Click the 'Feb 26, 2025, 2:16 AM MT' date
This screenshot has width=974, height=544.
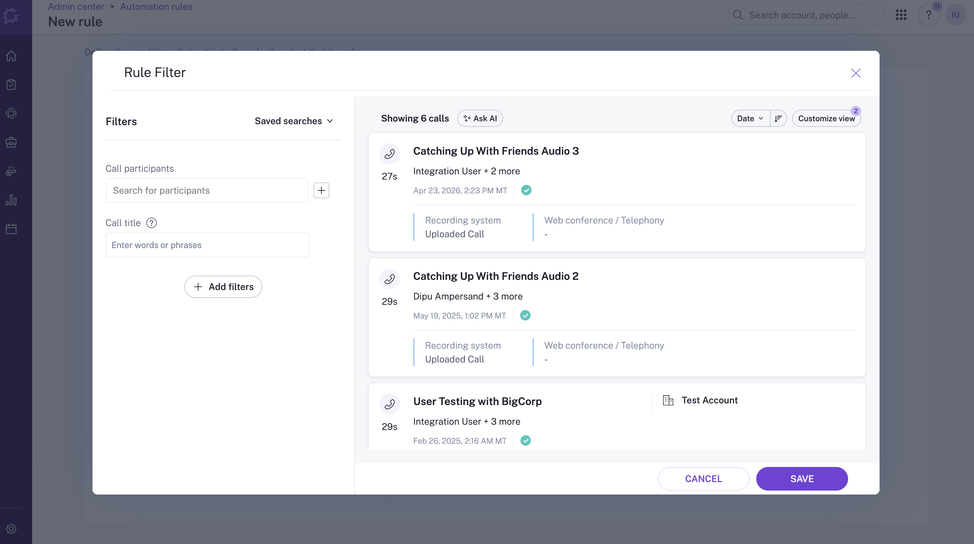pyautogui.click(x=460, y=440)
